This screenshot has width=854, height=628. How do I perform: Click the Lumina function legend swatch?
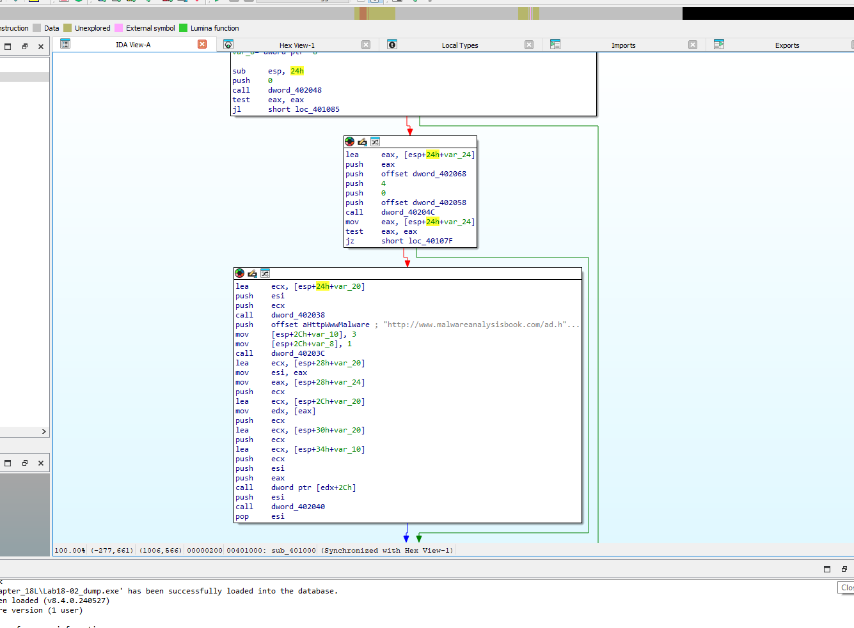coord(184,28)
